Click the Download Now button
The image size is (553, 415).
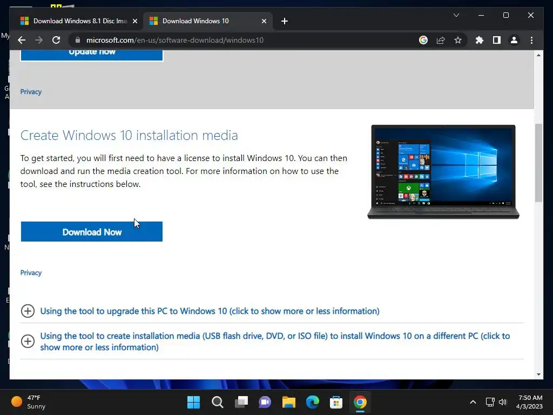92,232
